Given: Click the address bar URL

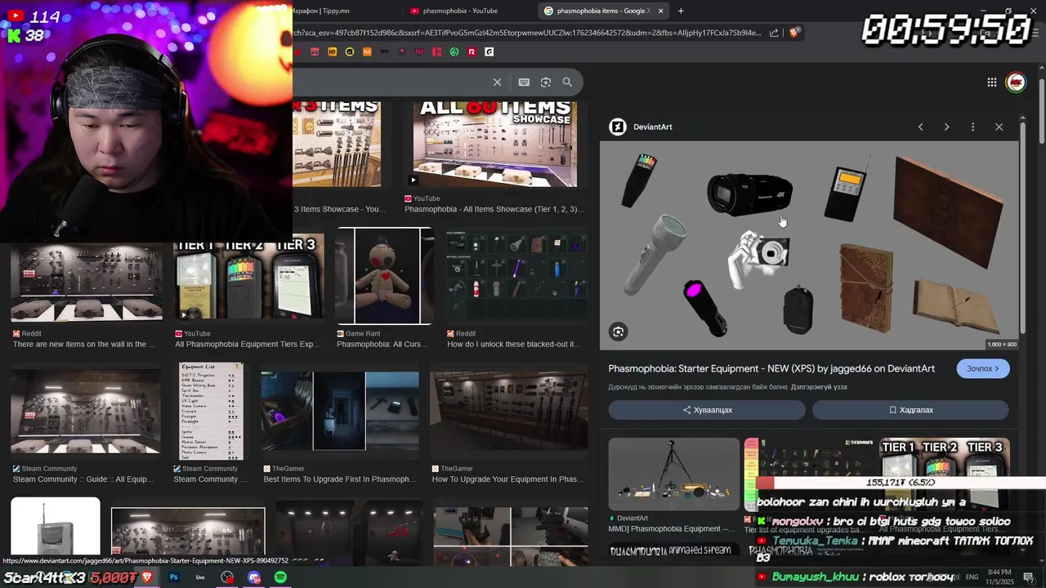Looking at the screenshot, I should [527, 33].
